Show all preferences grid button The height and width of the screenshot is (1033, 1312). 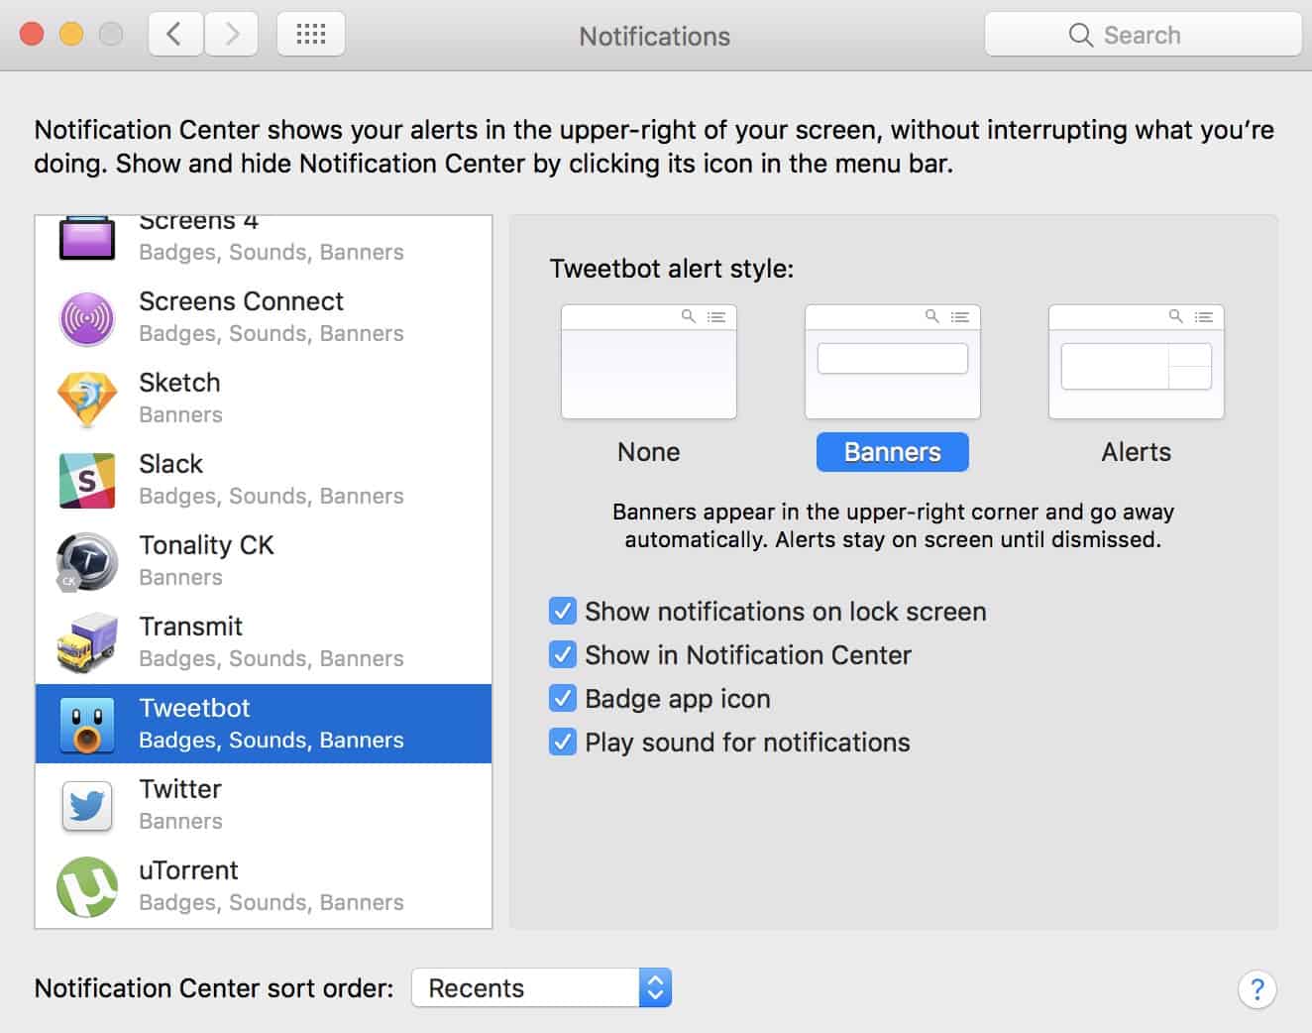click(311, 35)
